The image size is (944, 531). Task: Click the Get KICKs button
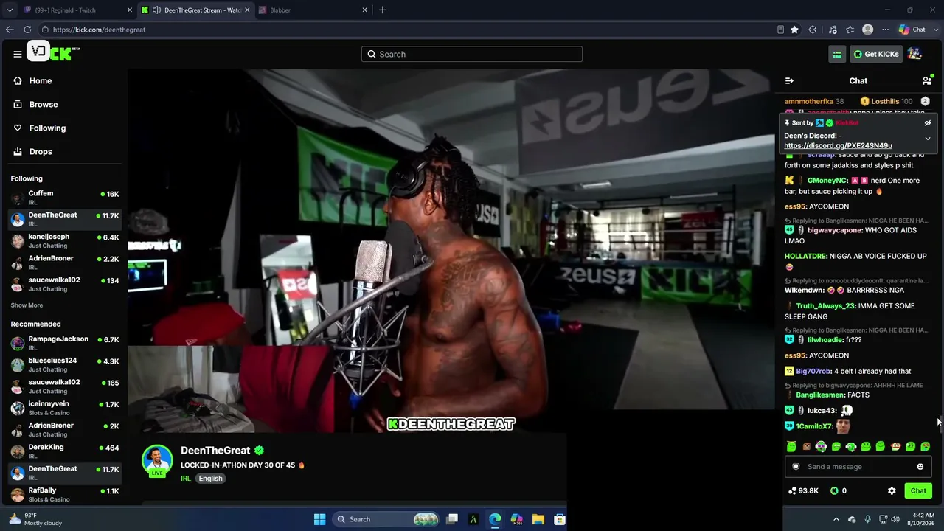point(875,54)
